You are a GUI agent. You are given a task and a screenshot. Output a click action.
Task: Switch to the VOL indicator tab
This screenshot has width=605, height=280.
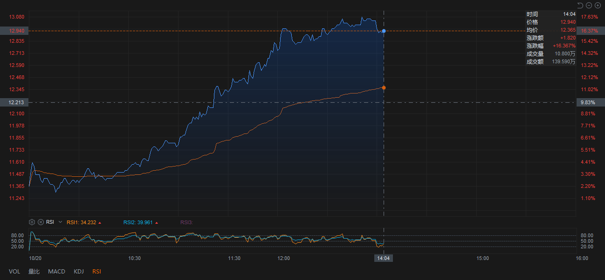[14, 271]
